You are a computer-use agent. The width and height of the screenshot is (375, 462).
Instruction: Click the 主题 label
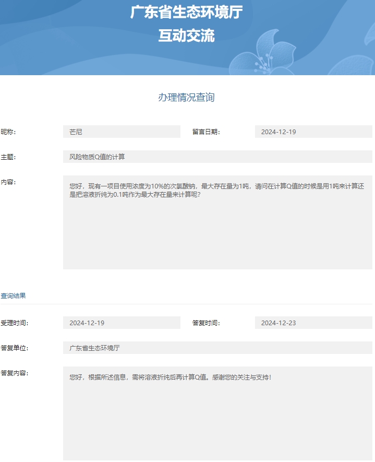[x=8, y=157]
